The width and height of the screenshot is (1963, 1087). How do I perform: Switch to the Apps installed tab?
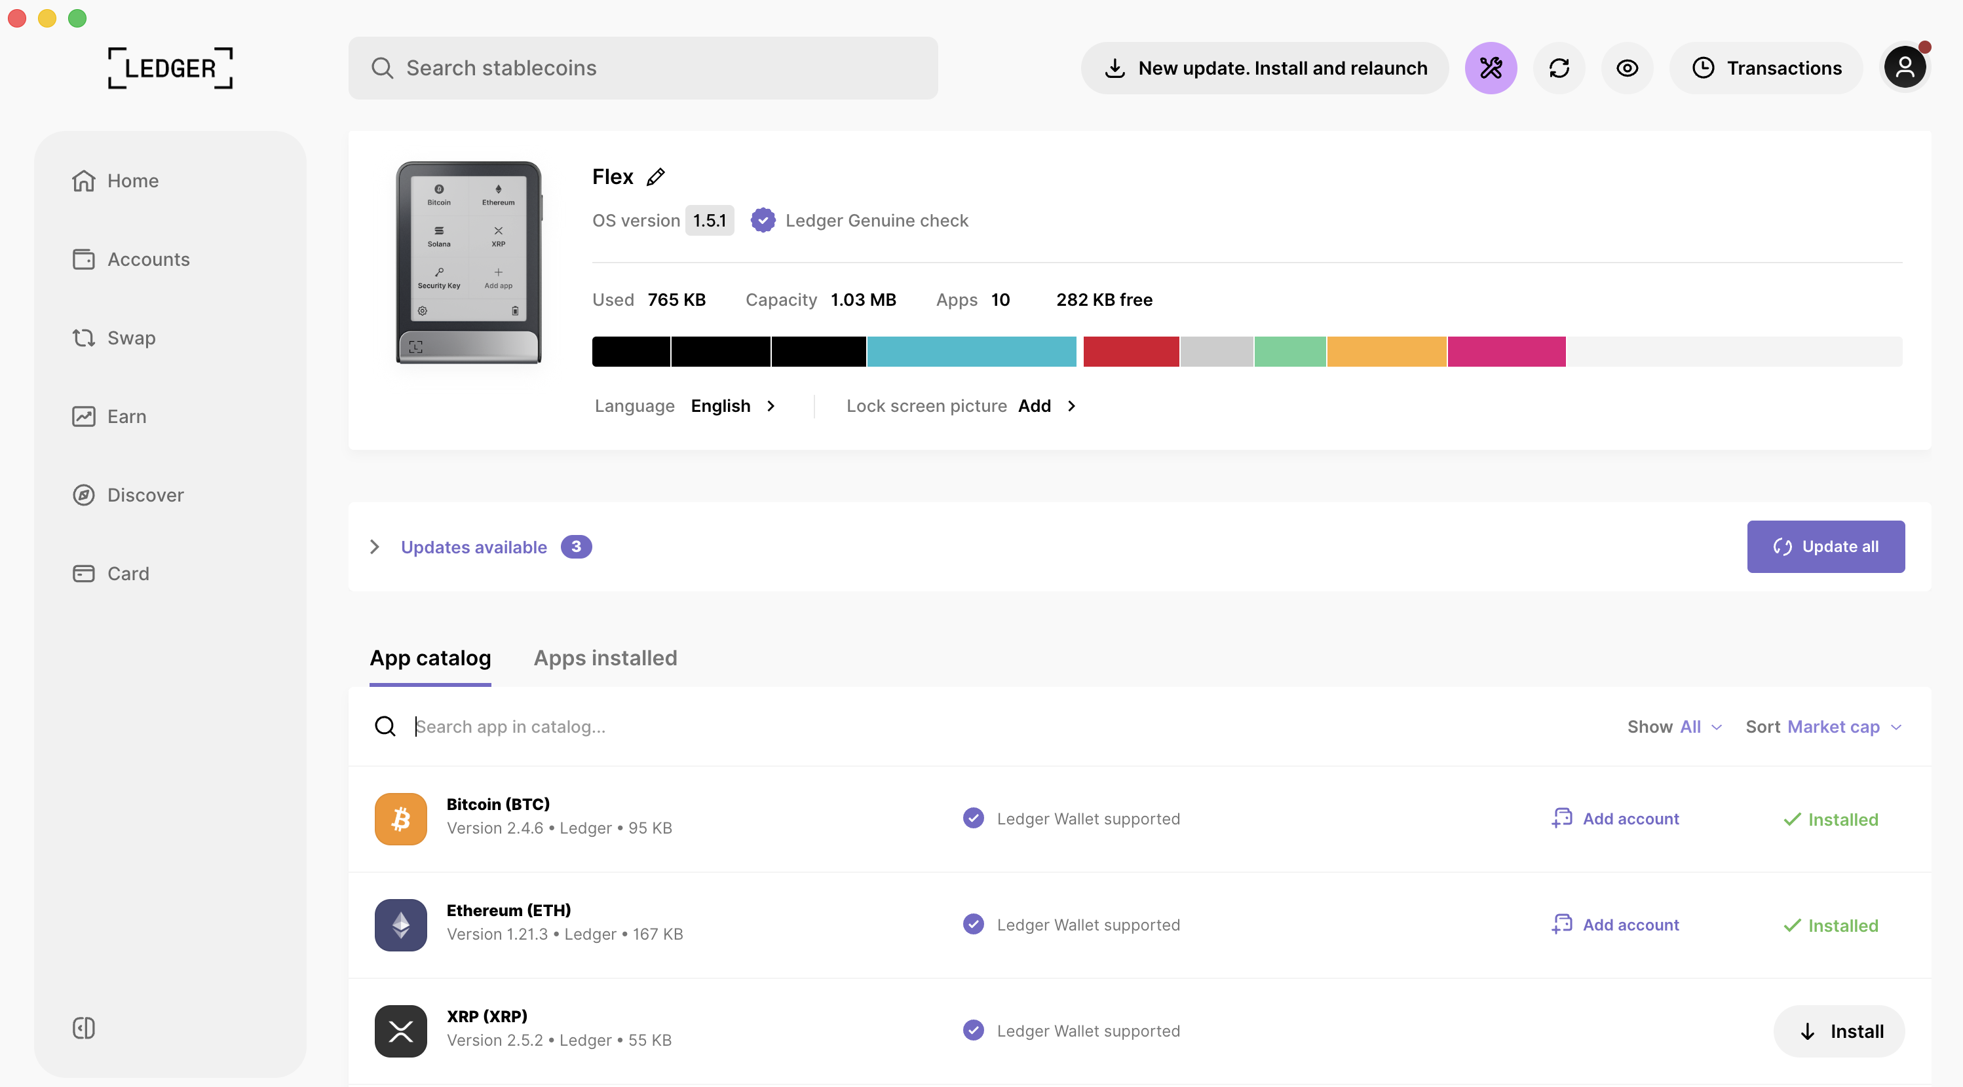pos(605,657)
